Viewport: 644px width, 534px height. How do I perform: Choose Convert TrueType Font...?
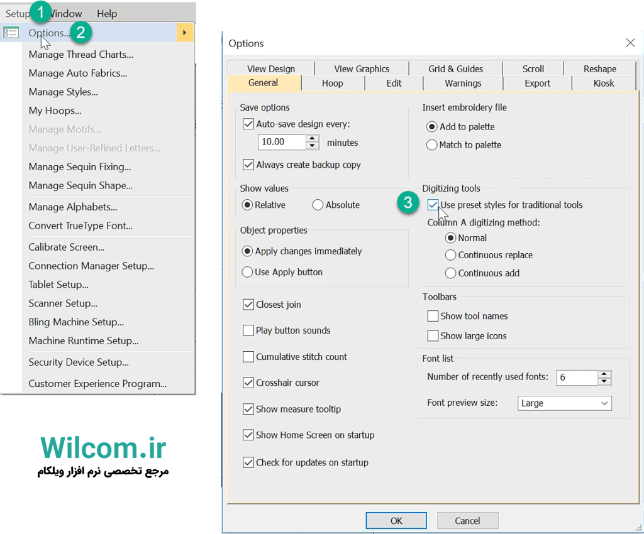point(80,226)
